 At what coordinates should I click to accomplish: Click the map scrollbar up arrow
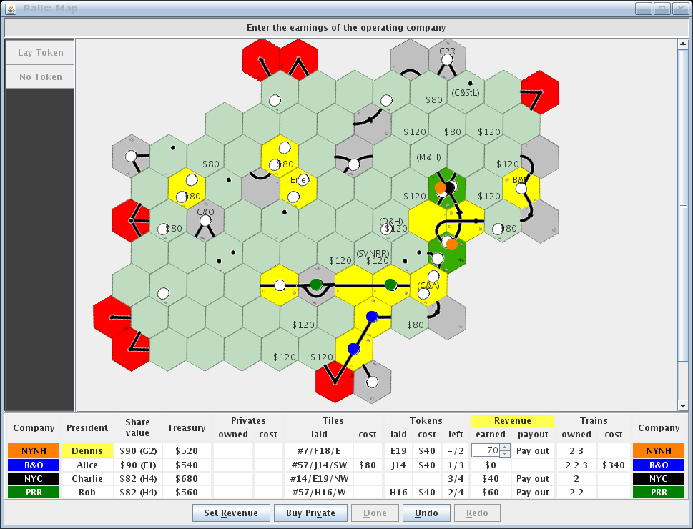(682, 44)
